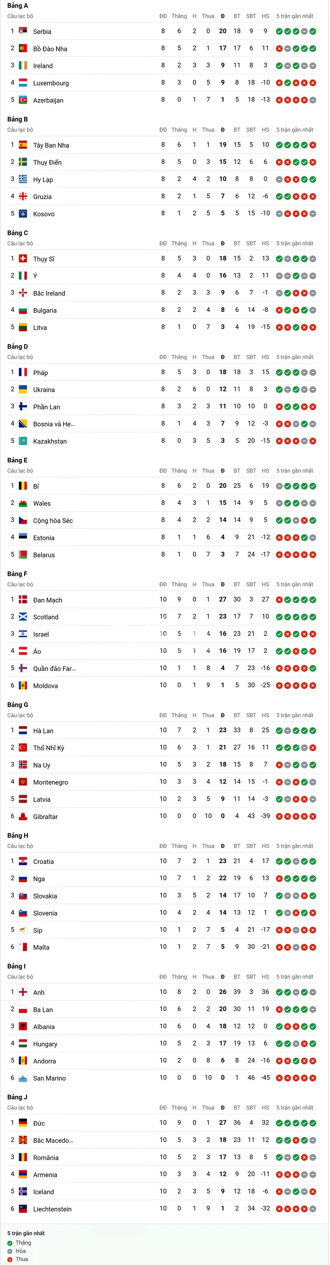
Task: Select the Đan Mạch team name
Action: 48,600
